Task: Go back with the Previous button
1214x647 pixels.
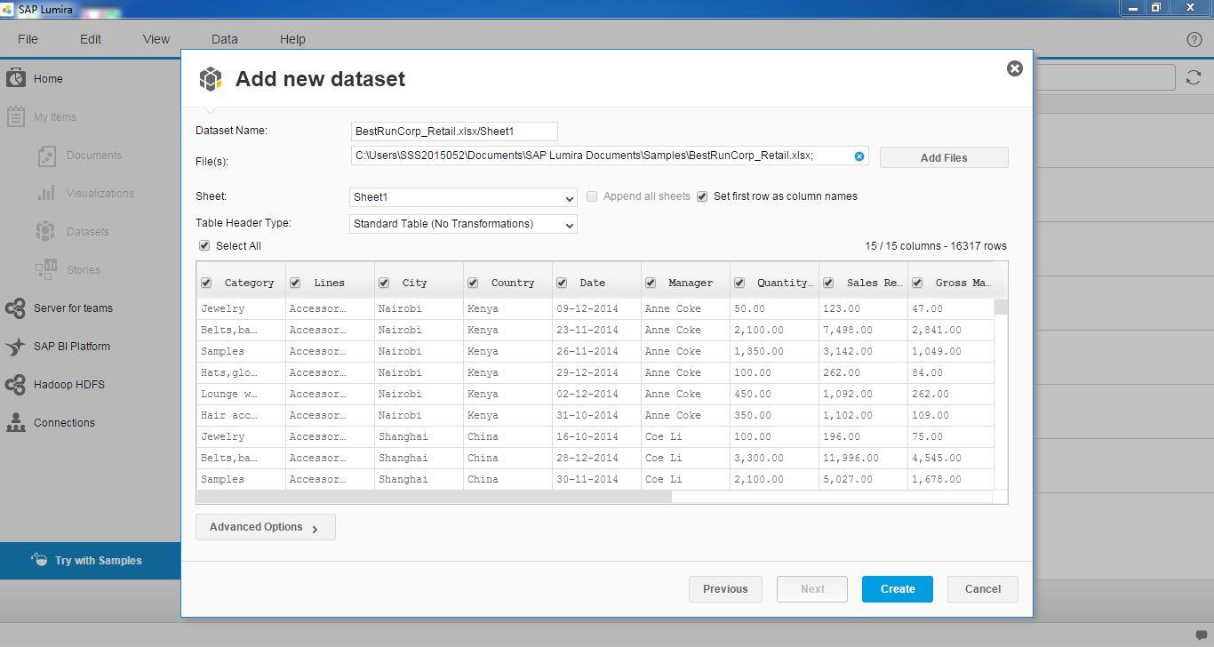Action: [725, 589]
